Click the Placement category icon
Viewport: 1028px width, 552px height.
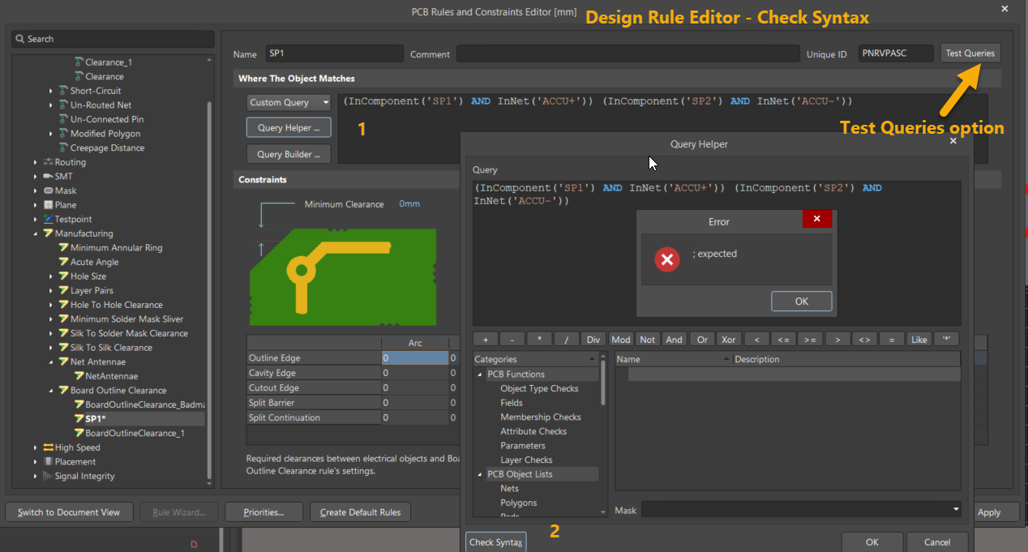click(x=49, y=462)
